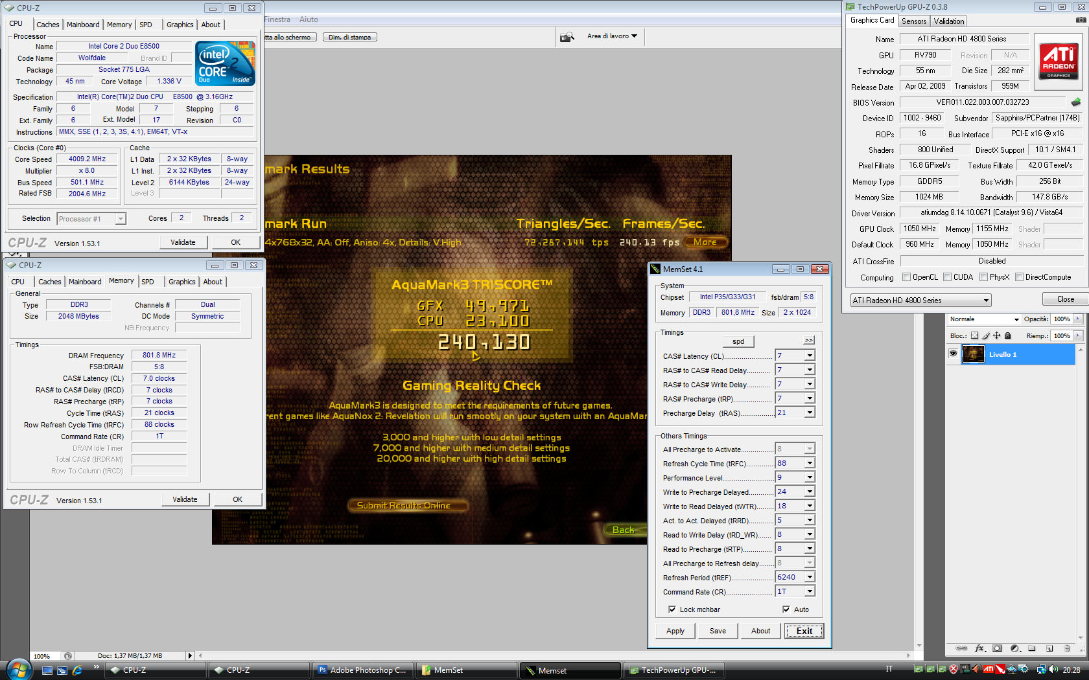Open the Mainboard tab in top CPU-Z window

coord(83,25)
